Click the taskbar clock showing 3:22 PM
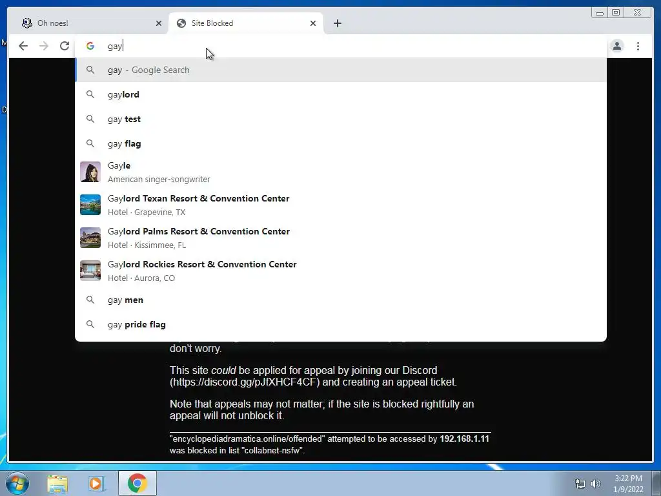The image size is (661, 496). click(x=628, y=484)
